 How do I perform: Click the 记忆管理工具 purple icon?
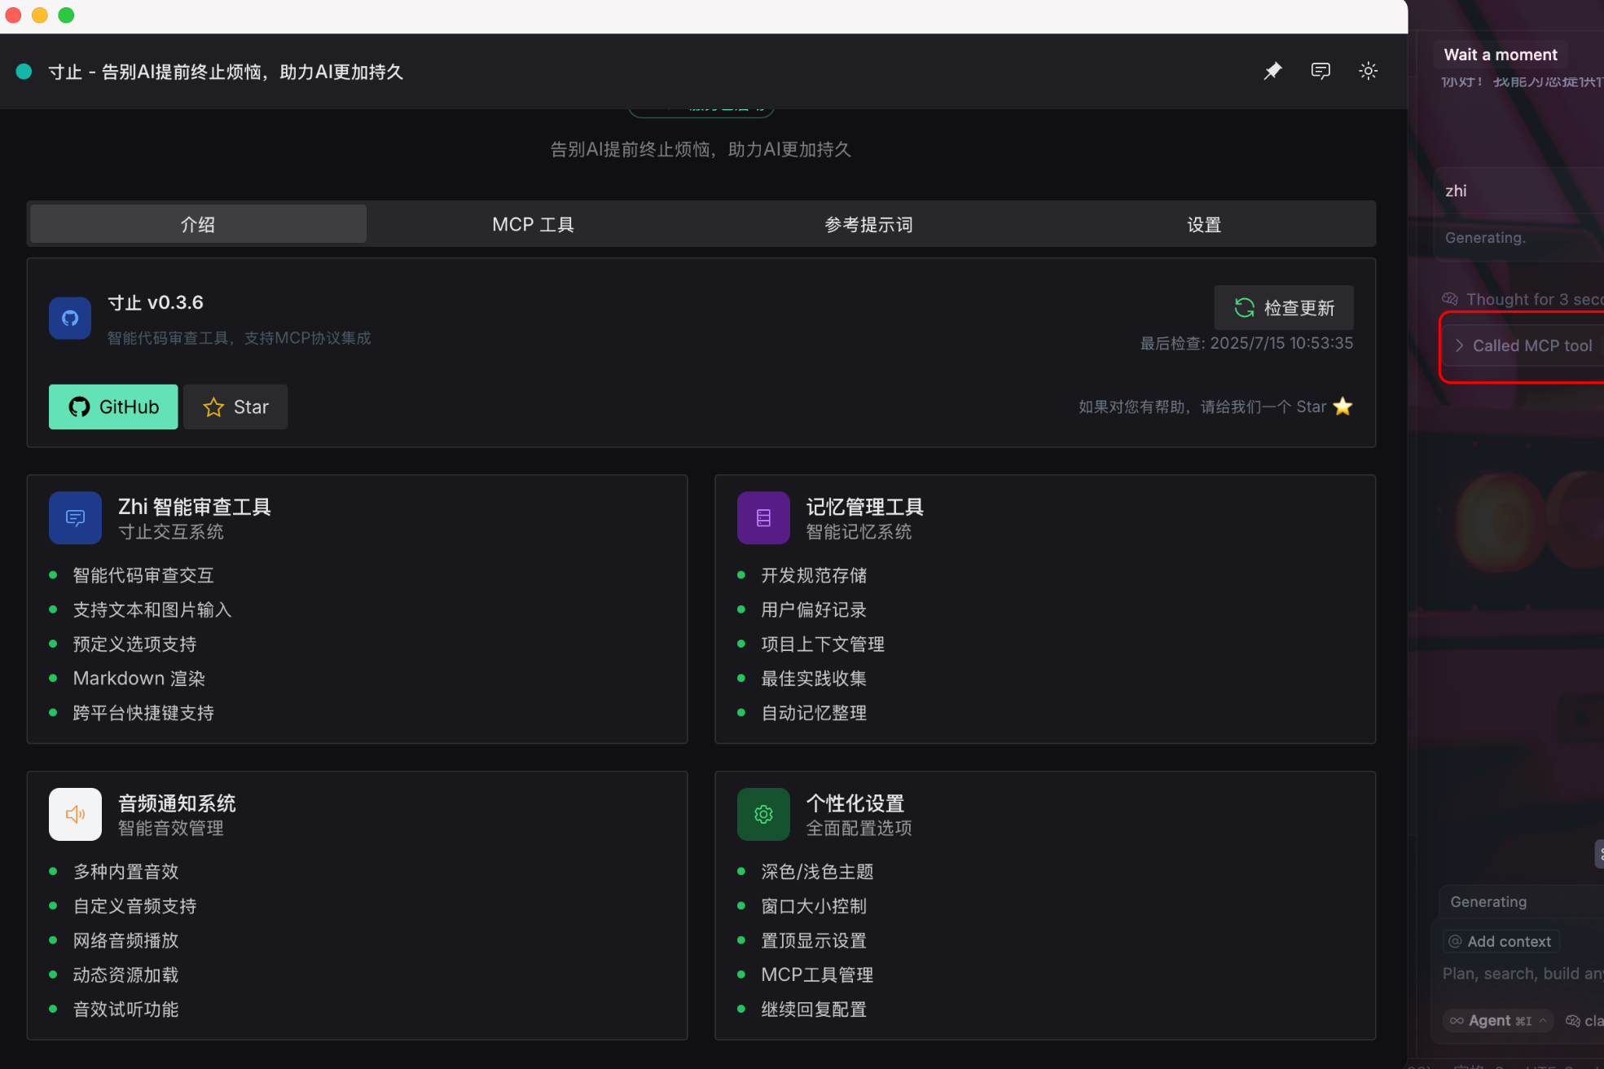[x=763, y=517]
